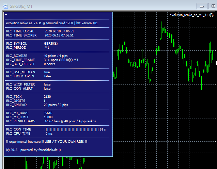Click the RLC_DIGITS label
This screenshot has height=169, width=217.
[x=16, y=101]
